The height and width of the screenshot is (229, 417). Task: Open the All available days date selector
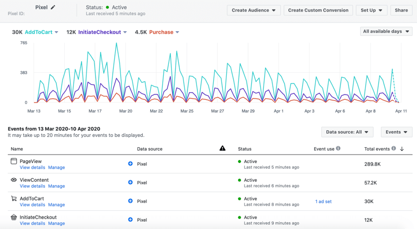point(386,32)
